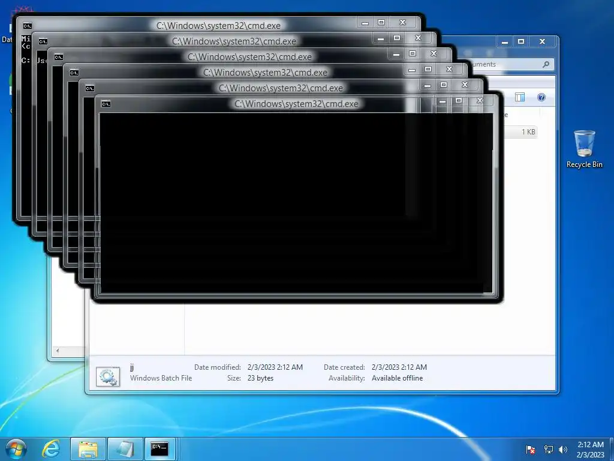Viewport: 614px width, 461px height.
Task: Click the 'Available offline' availability value
Action: click(x=397, y=378)
